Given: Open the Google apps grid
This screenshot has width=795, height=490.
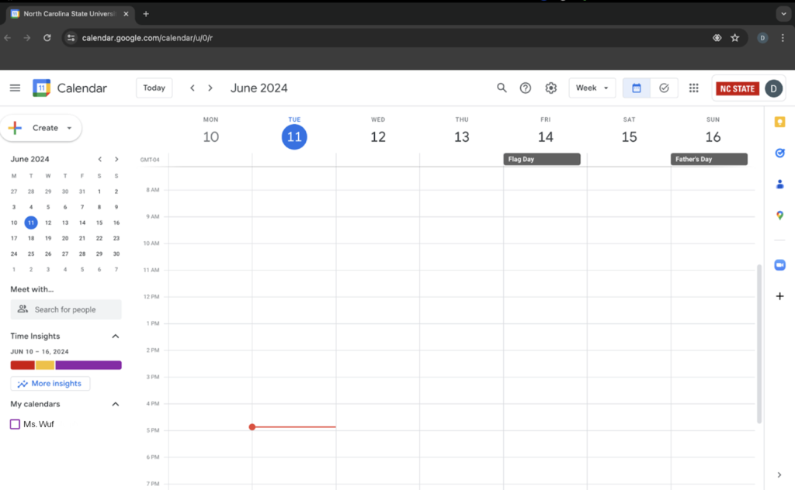Looking at the screenshot, I should pyautogui.click(x=694, y=88).
